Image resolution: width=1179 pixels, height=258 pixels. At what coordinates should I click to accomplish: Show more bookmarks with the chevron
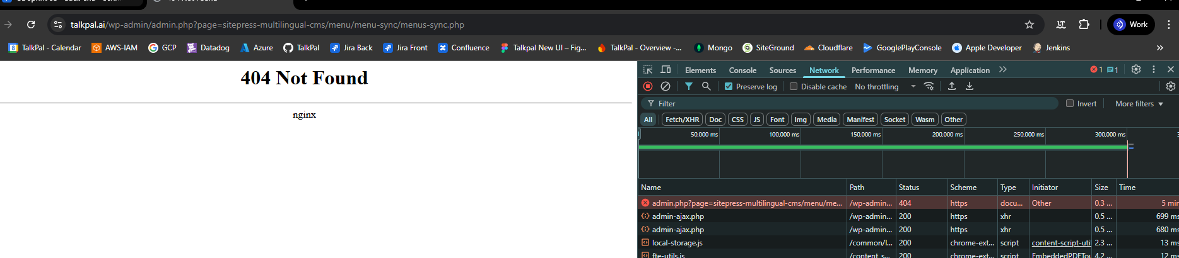[x=1159, y=48]
